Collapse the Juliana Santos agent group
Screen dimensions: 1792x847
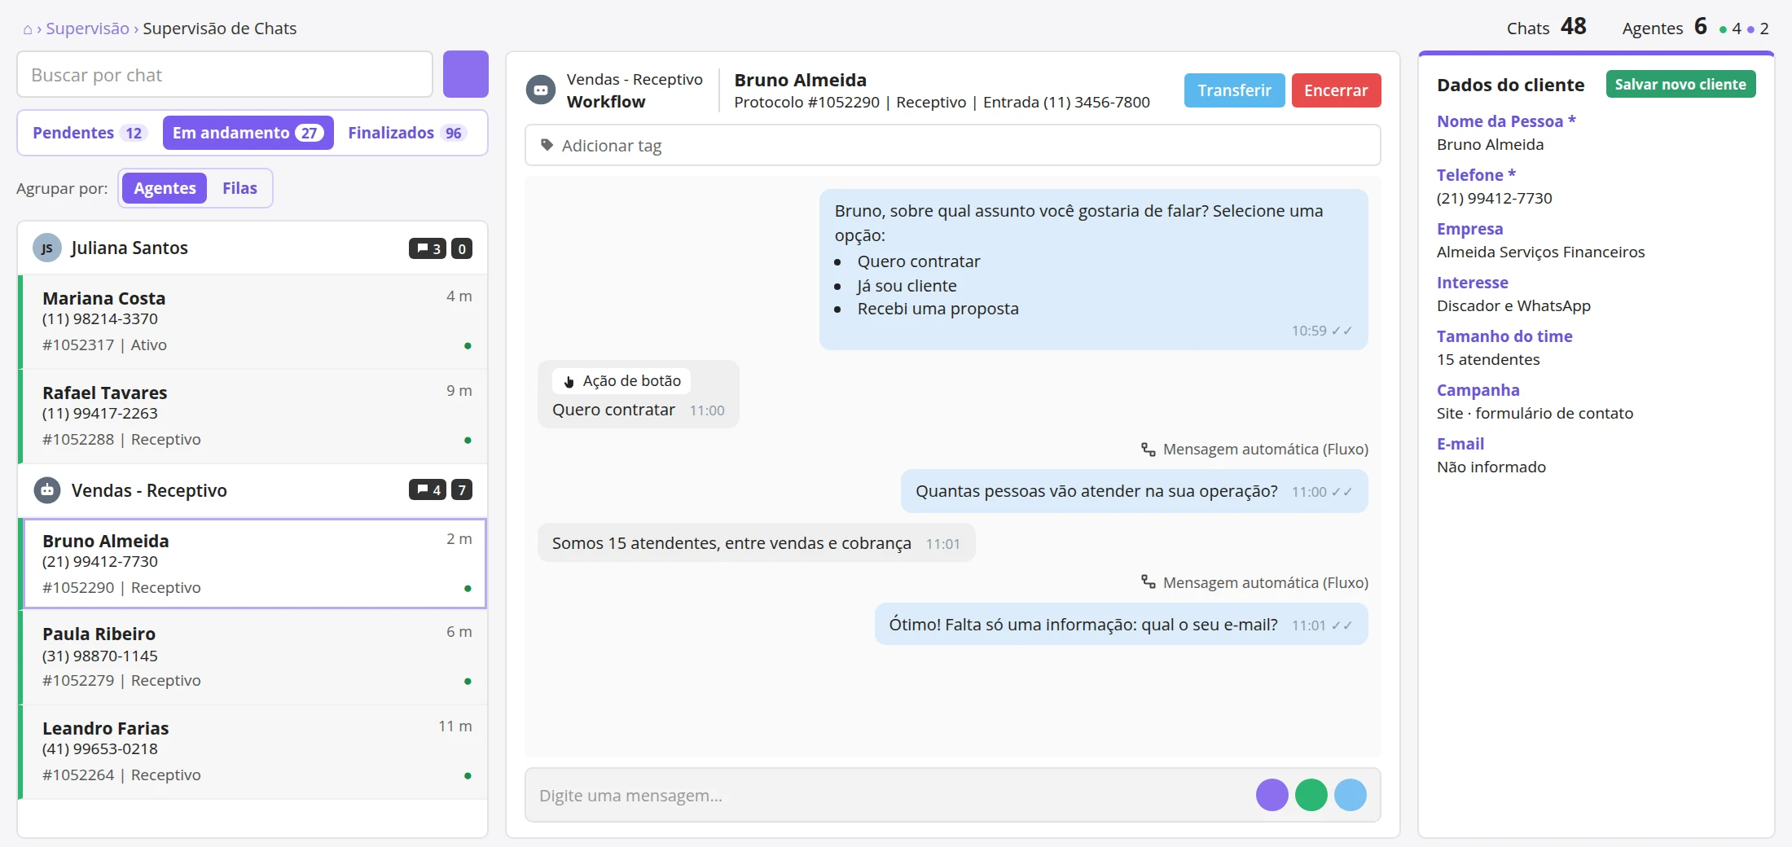click(x=253, y=248)
